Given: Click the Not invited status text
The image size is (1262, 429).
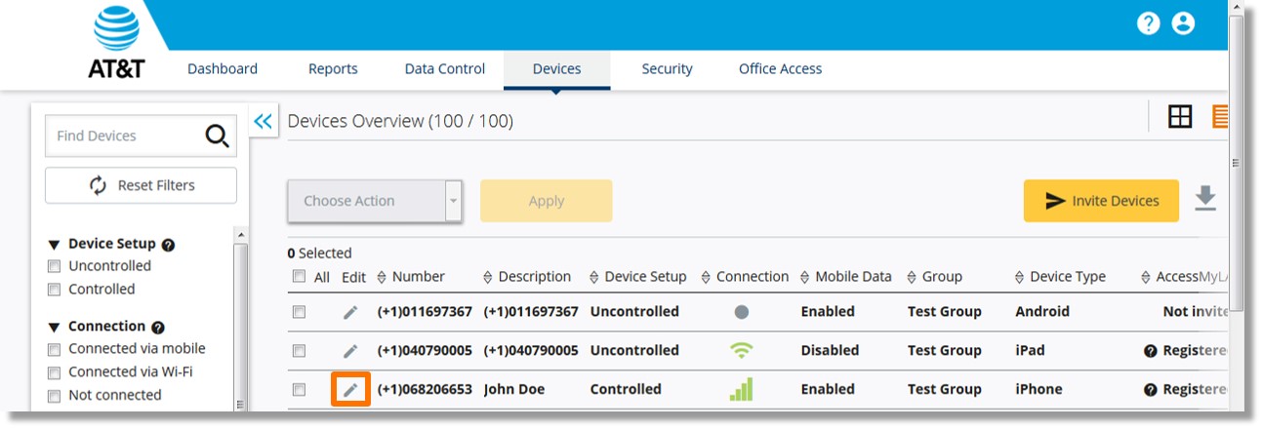Looking at the screenshot, I should [x=1195, y=312].
